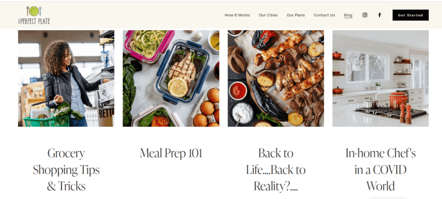
Task: Open the Blog navigation link
Action: coord(348,15)
